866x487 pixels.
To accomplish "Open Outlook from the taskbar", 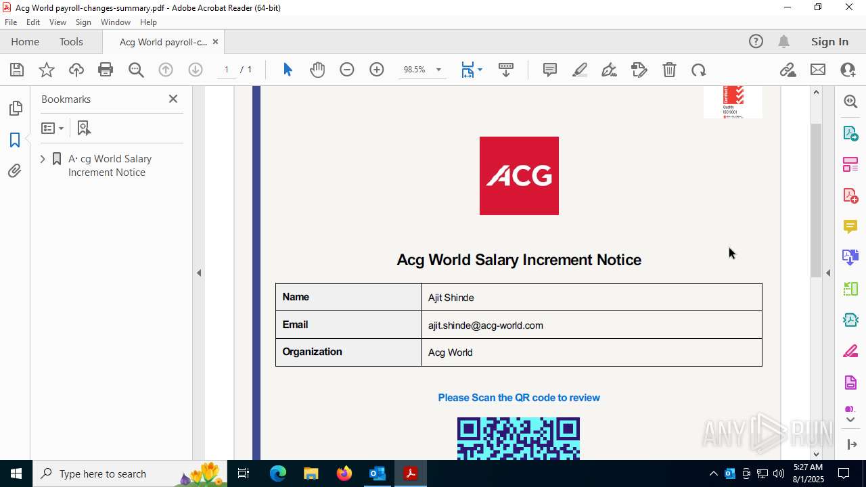I will coord(377,473).
